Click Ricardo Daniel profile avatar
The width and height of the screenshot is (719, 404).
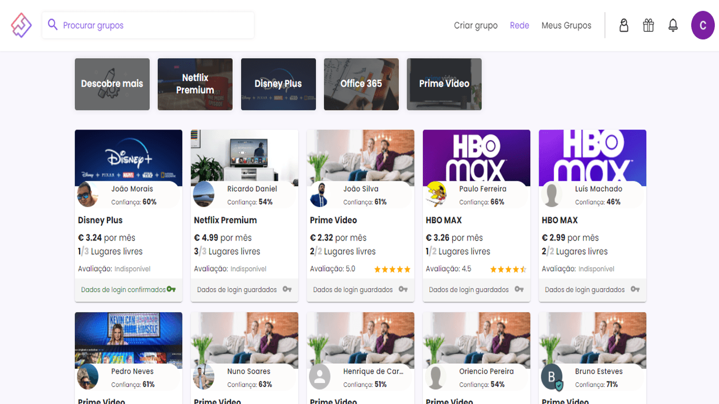[x=203, y=194]
